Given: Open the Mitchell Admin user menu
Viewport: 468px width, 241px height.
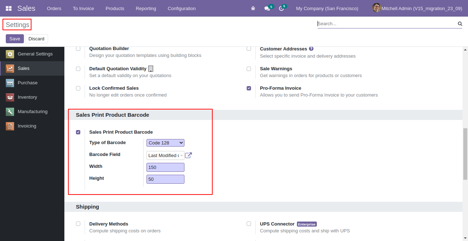Looking at the screenshot, I should [x=417, y=8].
